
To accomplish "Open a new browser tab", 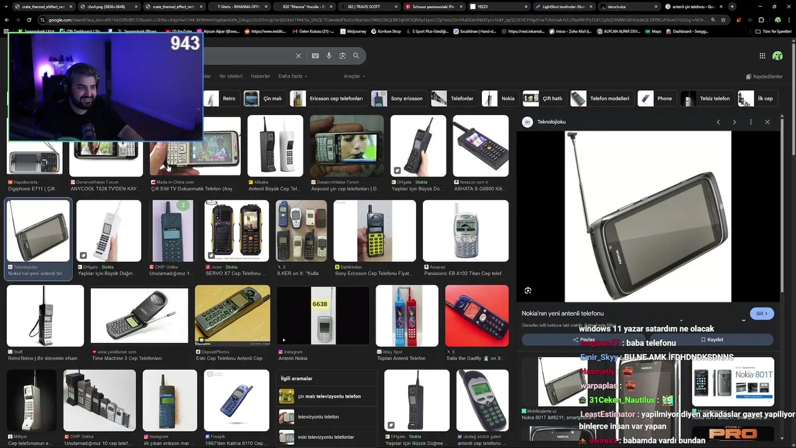I will [732, 6].
